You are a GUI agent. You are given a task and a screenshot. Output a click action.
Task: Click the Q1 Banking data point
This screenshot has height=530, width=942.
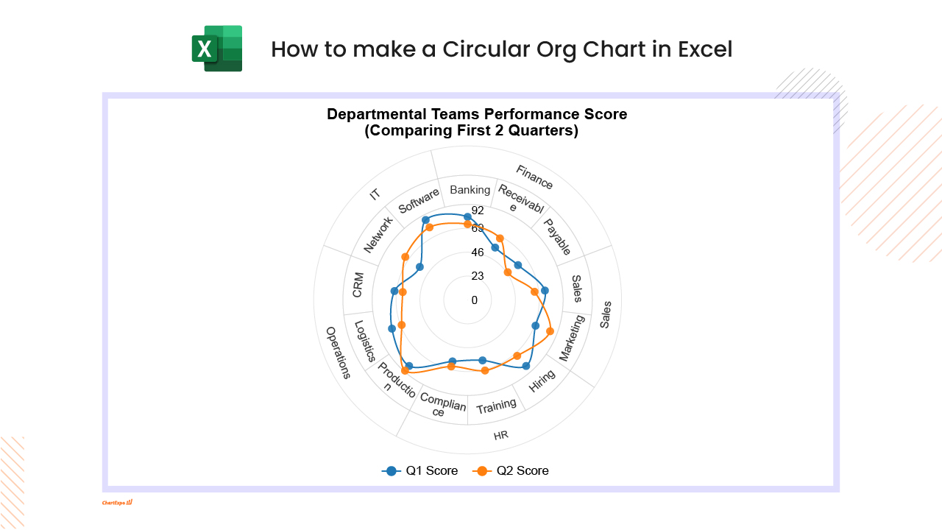[467, 216]
